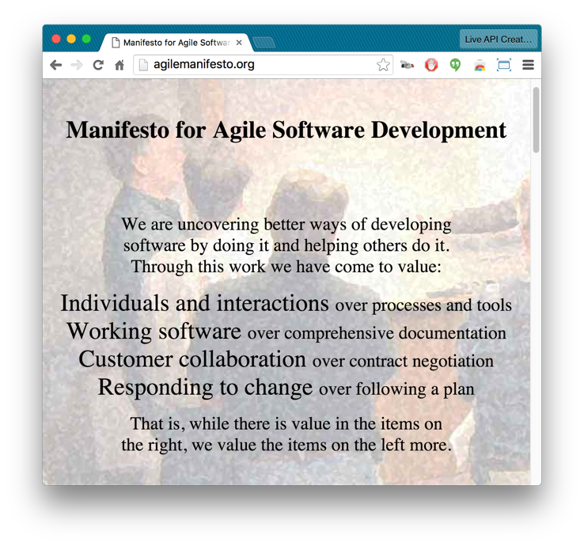
Task: Click the red close window button
Action: point(56,39)
